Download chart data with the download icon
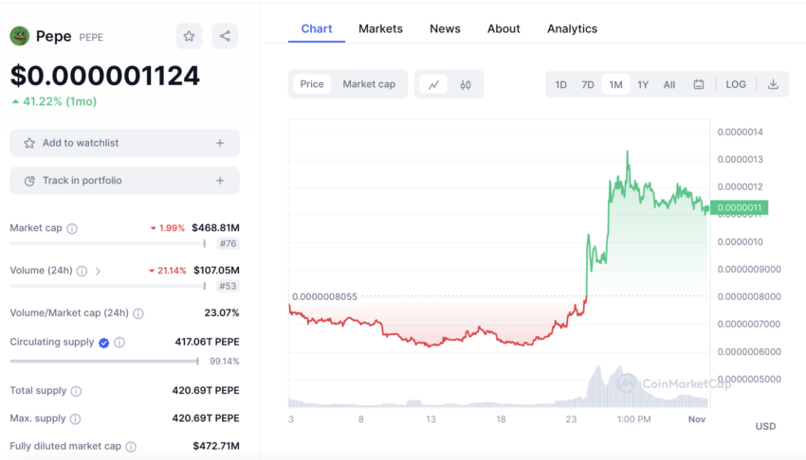Image resolution: width=806 pixels, height=460 pixels. (x=773, y=84)
